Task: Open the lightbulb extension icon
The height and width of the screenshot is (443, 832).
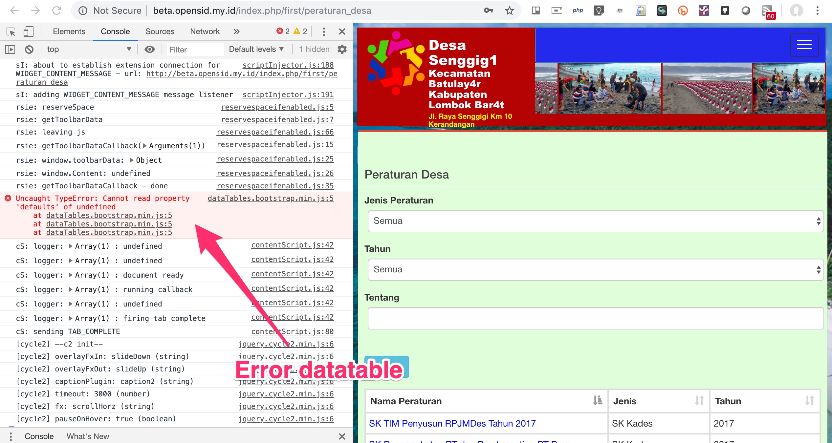Action: click(x=599, y=11)
